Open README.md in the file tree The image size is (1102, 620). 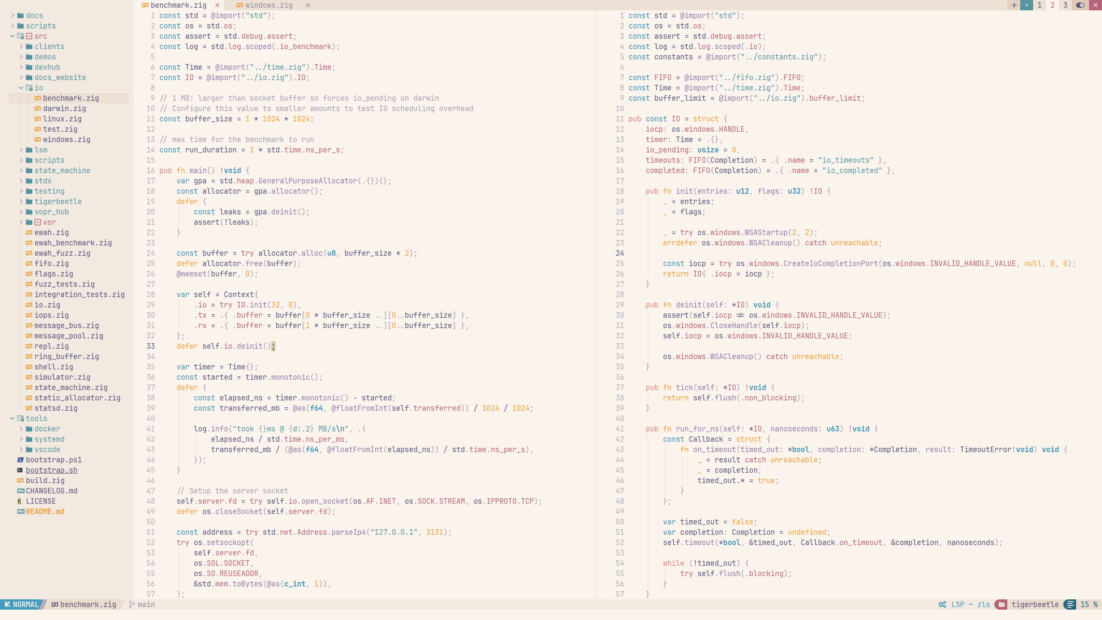[x=45, y=512]
